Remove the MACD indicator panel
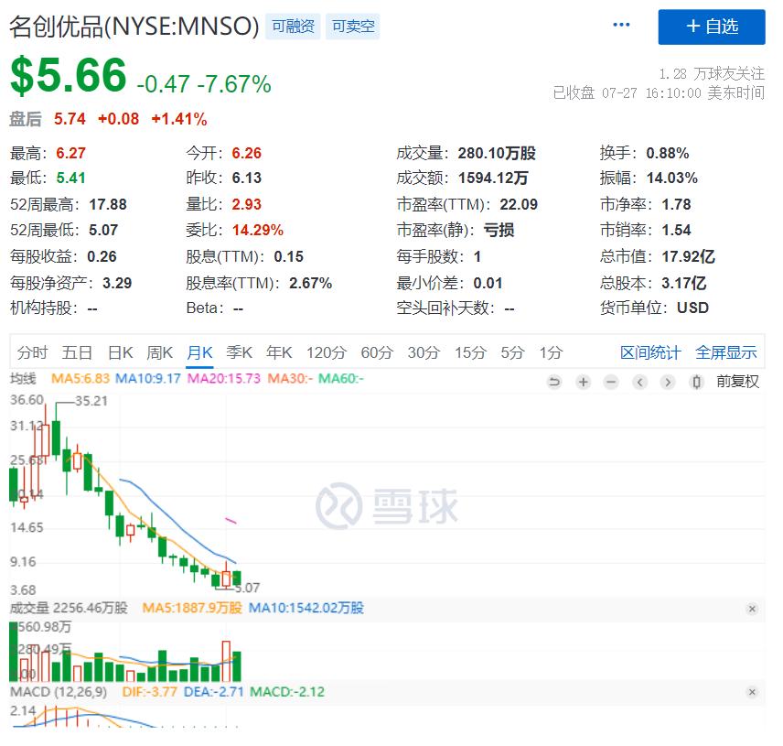This screenshot has width=783, height=746. click(752, 692)
